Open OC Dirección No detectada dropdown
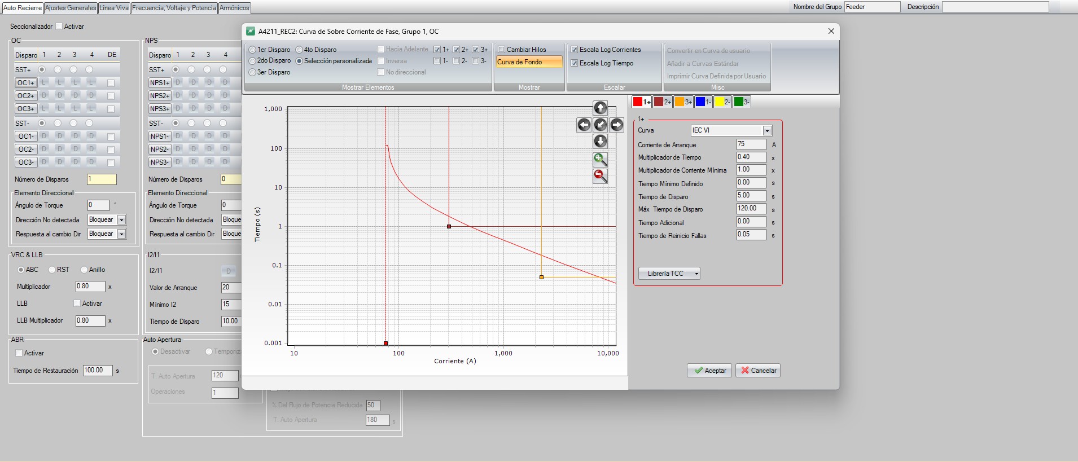The width and height of the screenshot is (1078, 462). tap(121, 220)
